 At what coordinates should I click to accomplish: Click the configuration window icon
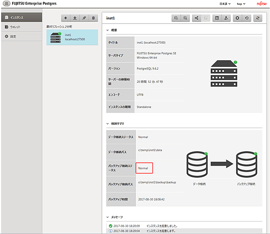(x=217, y=18)
